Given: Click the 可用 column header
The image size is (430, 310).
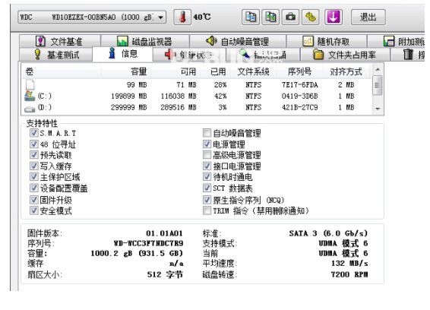Looking at the screenshot, I should [175, 71].
